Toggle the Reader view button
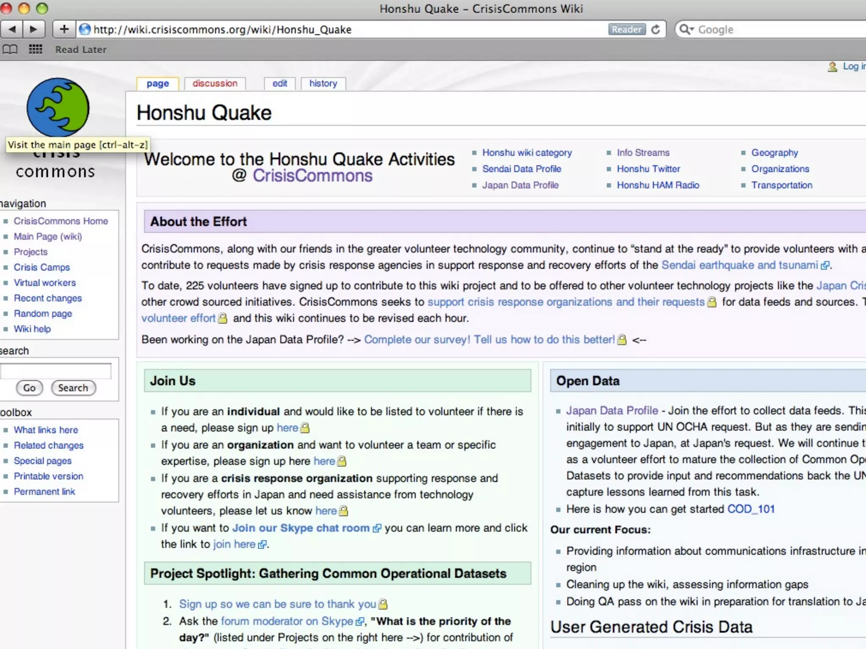Image resolution: width=866 pixels, height=649 pixels. coord(627,29)
